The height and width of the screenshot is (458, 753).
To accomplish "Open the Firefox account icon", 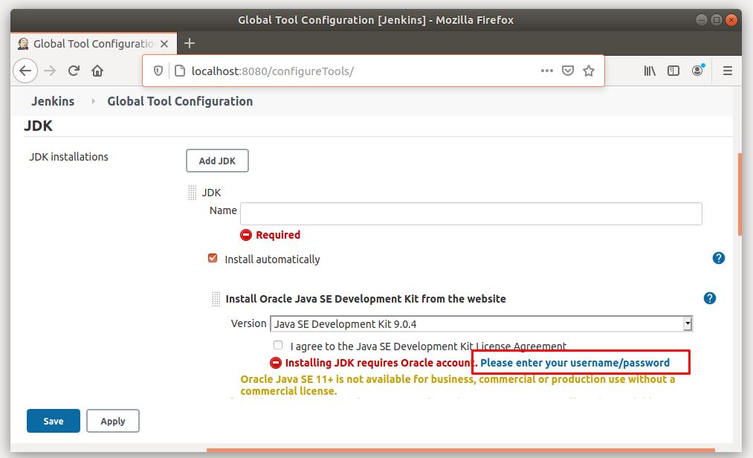I will click(698, 70).
